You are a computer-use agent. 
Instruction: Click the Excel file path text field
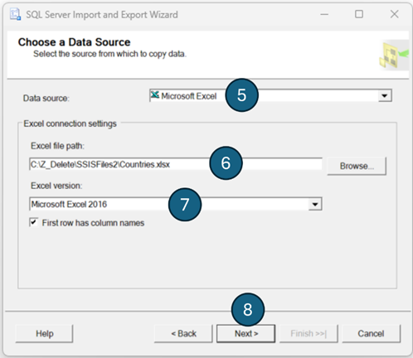[x=176, y=164]
